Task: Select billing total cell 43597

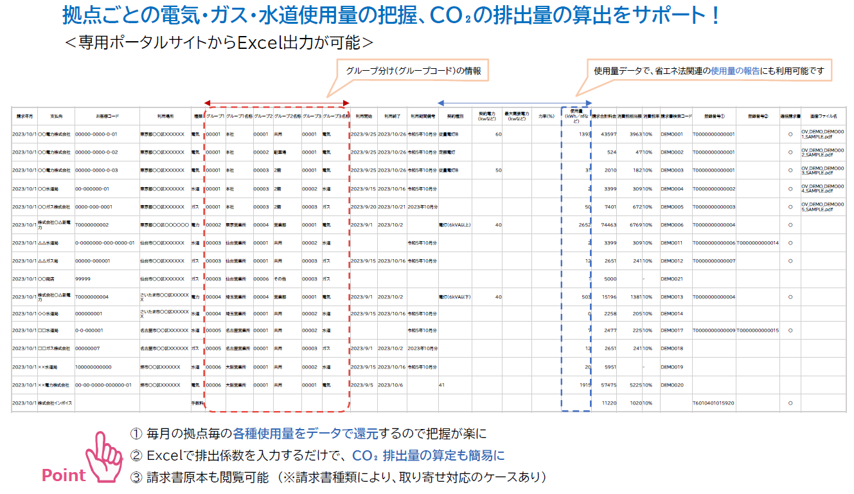Action: [609, 134]
